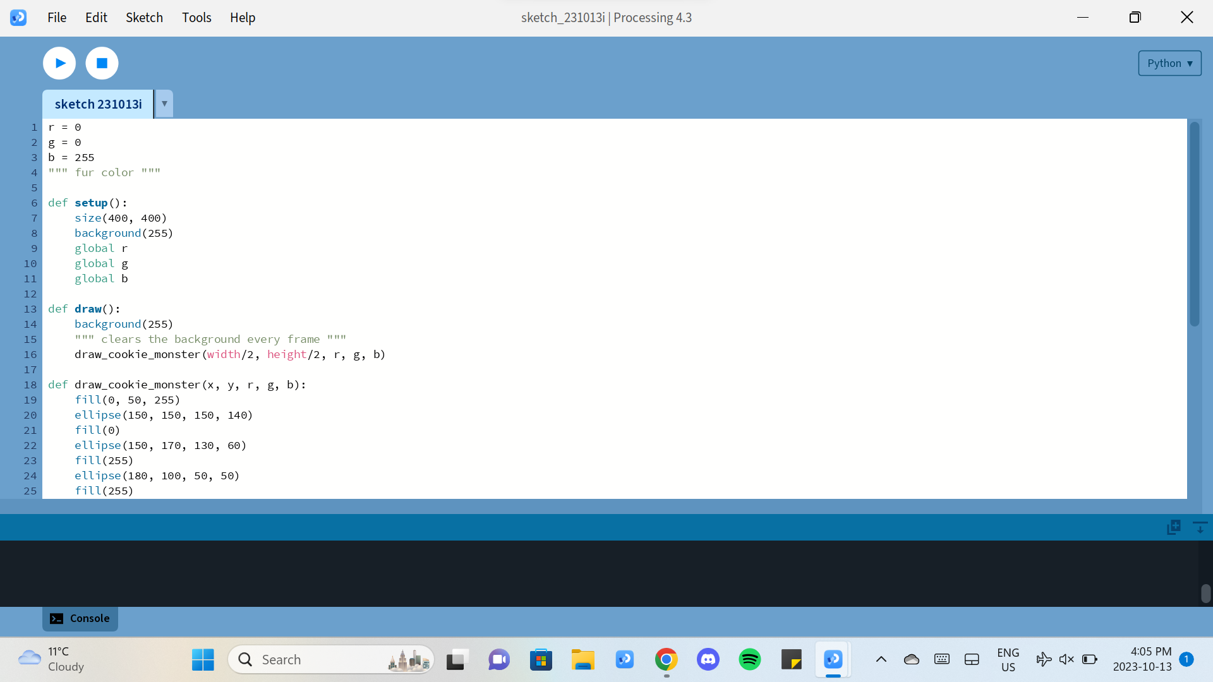Copy console contents to clipboard

tap(1173, 527)
